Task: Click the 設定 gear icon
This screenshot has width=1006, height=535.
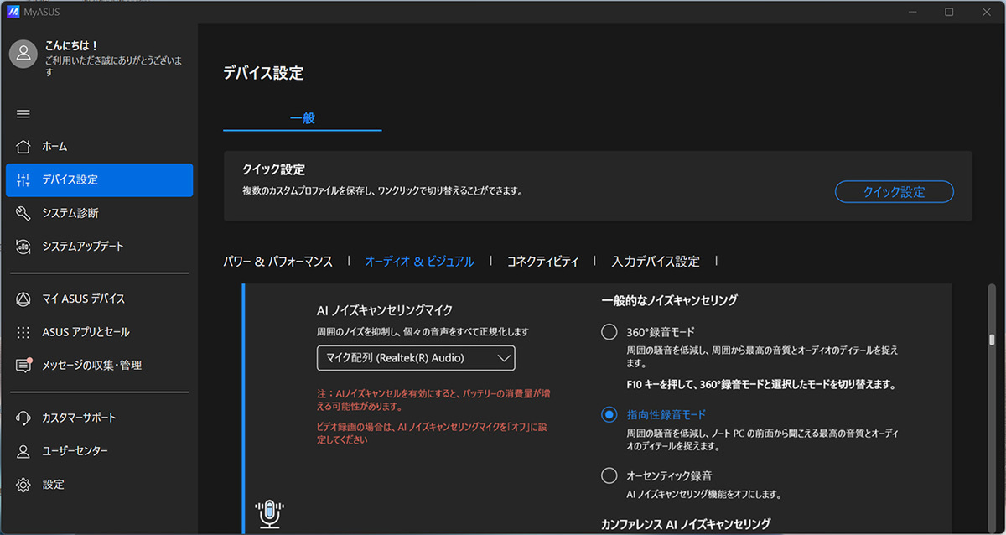Action: [x=23, y=485]
